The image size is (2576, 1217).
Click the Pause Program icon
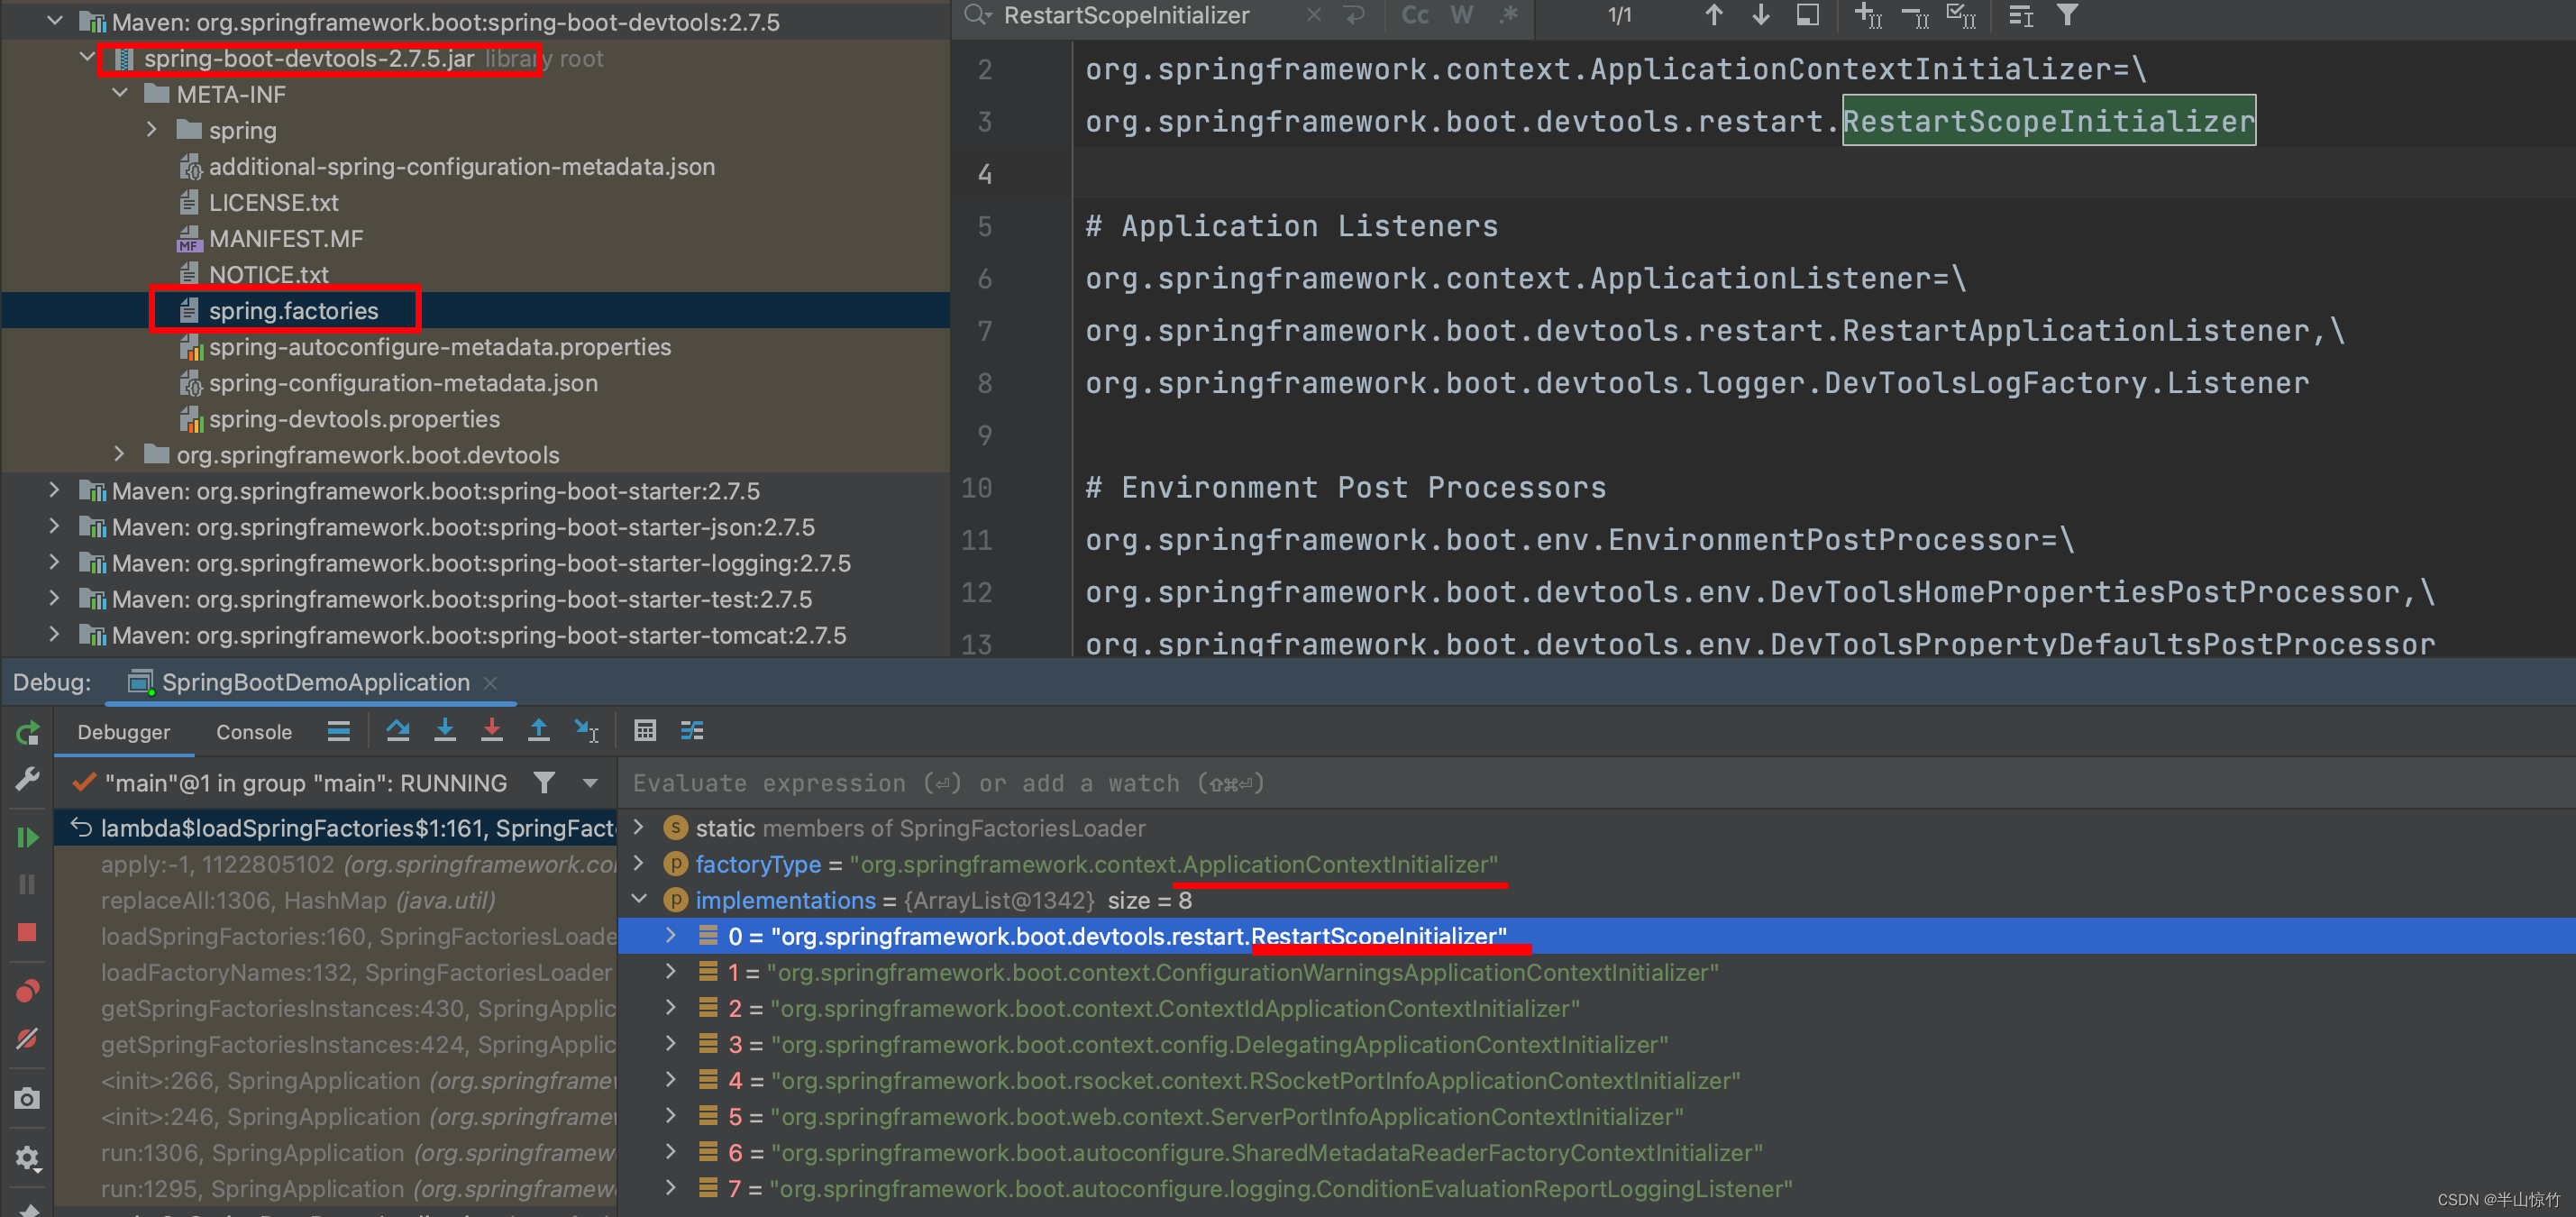coord(28,885)
